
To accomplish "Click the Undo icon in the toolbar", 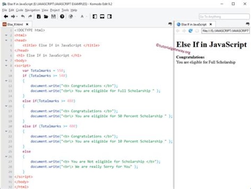I will coord(23,16).
